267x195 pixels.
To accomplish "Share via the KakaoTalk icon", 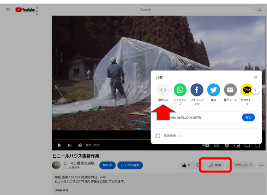I will 247,90.
